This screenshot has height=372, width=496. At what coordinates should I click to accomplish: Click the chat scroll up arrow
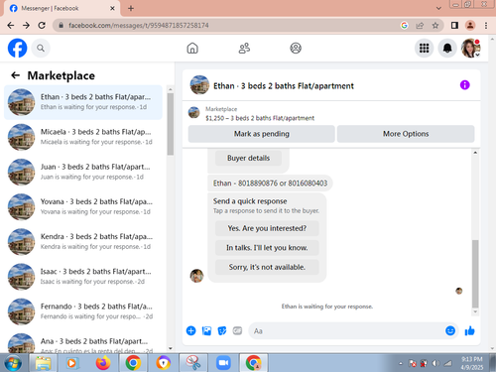pos(475,153)
